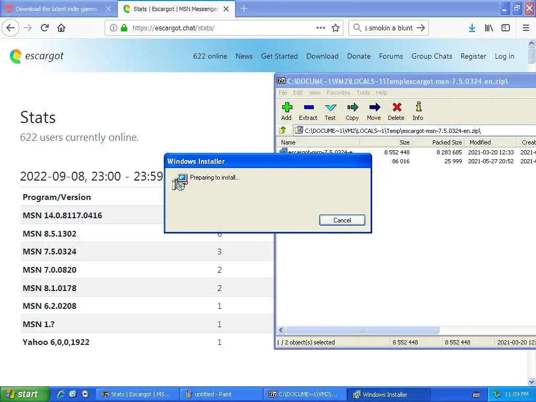Go up one folder level in 7-Zip
536x402 pixels.
[x=283, y=130]
